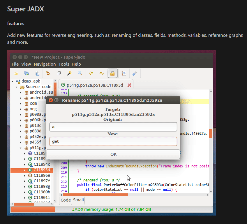Select class C11900h in tree
Viewport: 247px width, 224px height.
click(42, 192)
